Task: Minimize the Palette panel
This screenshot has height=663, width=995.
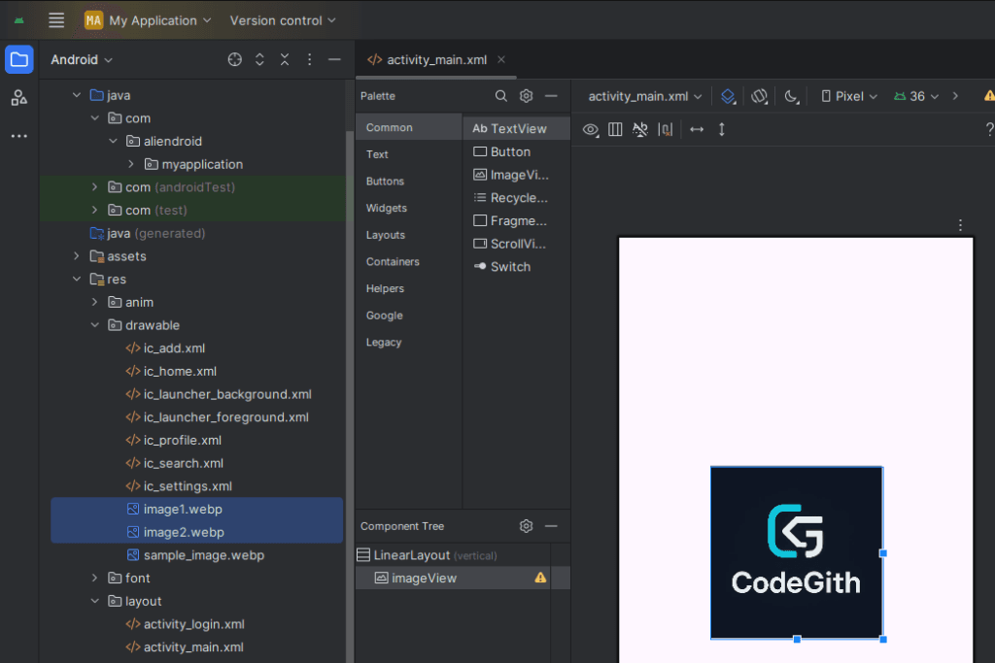Action: 551,96
